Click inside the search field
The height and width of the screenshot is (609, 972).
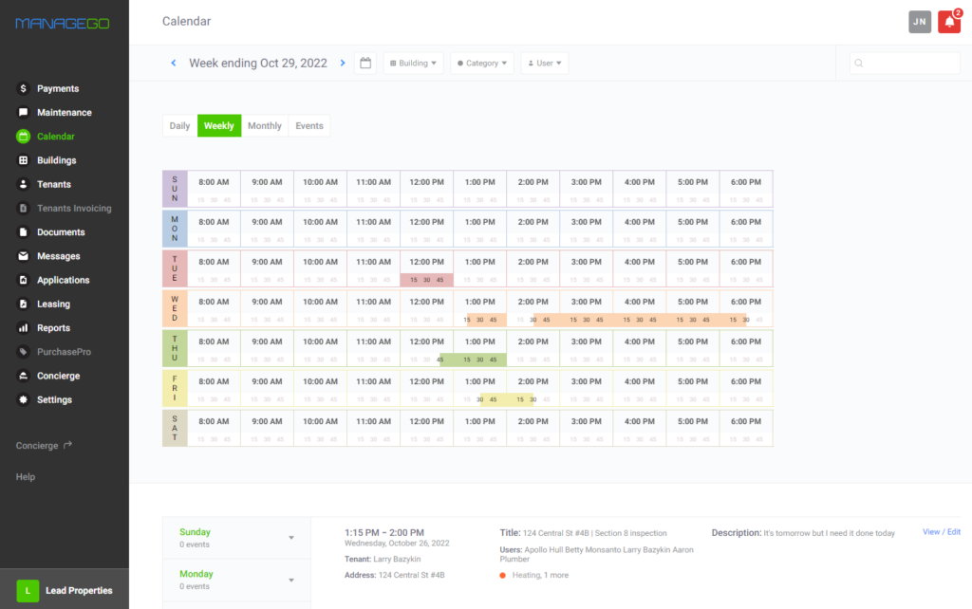click(x=904, y=63)
